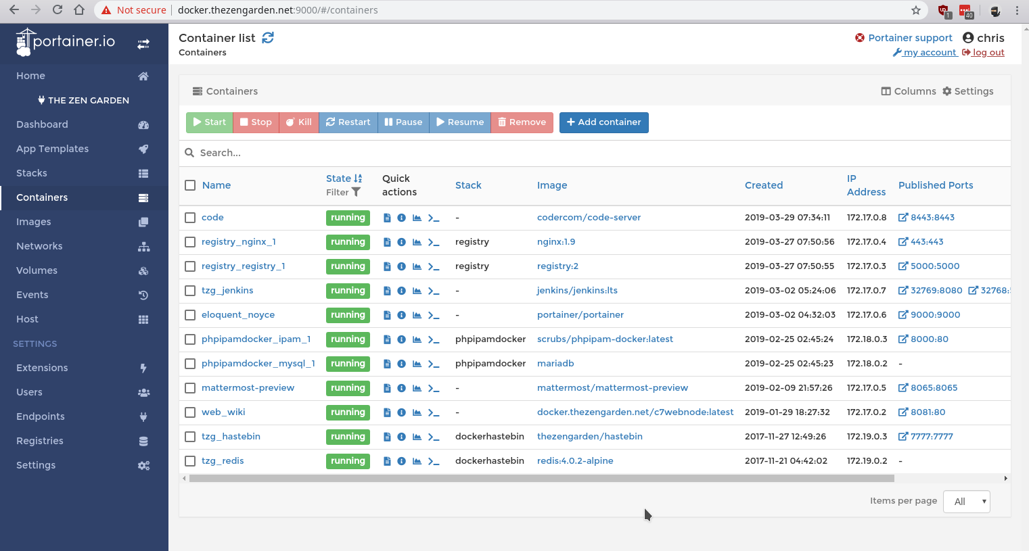This screenshot has height=551, width=1029.
Task: Click the browser address bar URL
Action: (x=278, y=10)
